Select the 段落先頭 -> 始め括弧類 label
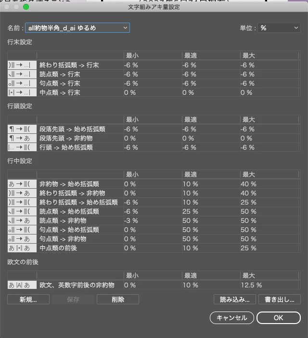The width and height of the screenshot is (308, 338). 72,129
